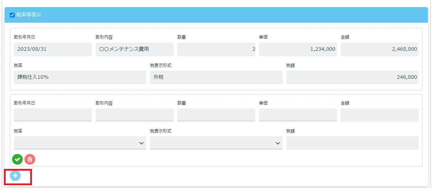Open the empty 税表示形式 dropdown in second row
Image resolution: width=434 pixels, height=193 pixels.
point(216,143)
